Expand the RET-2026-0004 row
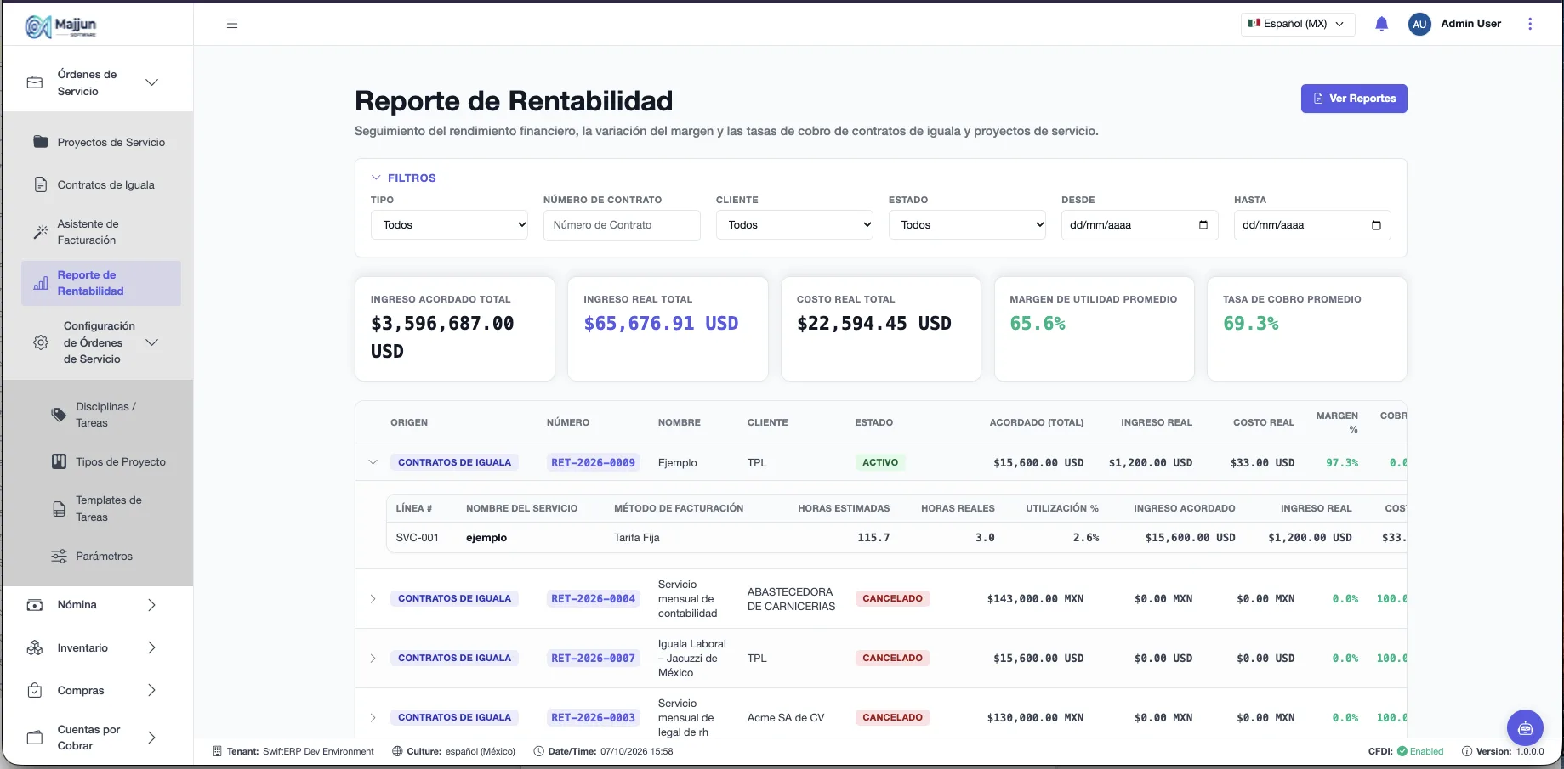This screenshot has height=769, width=1564. (x=373, y=599)
